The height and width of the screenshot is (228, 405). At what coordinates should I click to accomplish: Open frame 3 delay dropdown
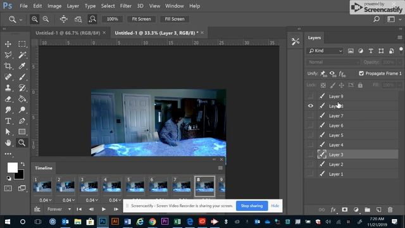tap(92, 200)
